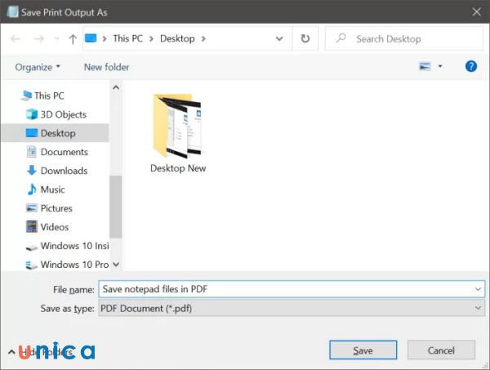Viewport: 490px width, 370px height.
Task: Refresh the Desktop folder view
Action: point(305,38)
